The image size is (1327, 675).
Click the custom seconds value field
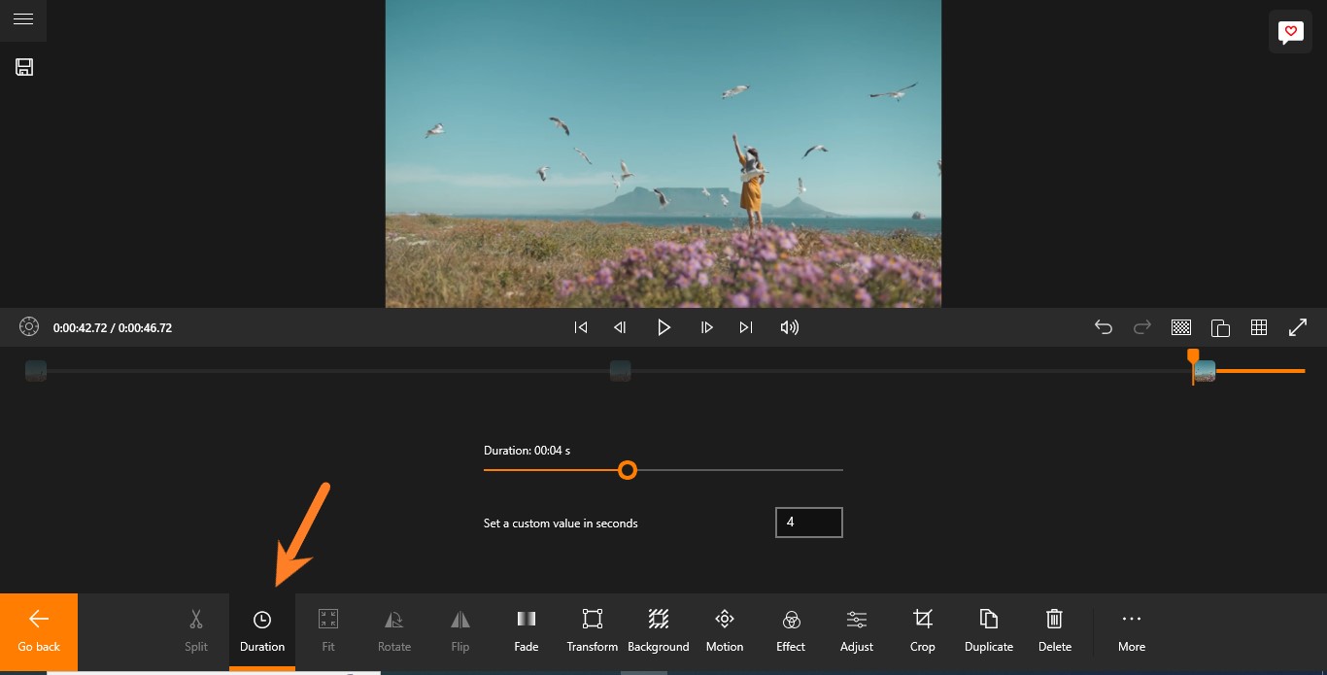tap(808, 523)
